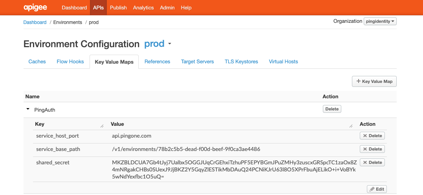Screen dimensions: 423x195
Task: Click the Value column header
Action: pos(117,124)
